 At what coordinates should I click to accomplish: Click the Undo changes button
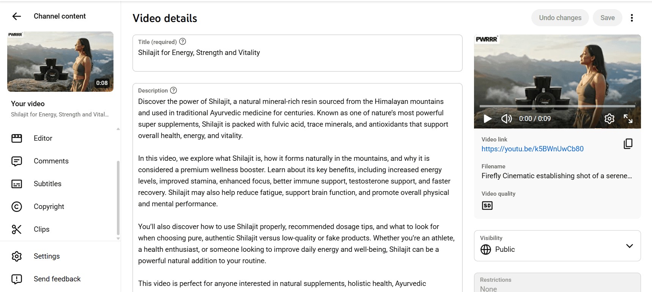[x=560, y=18]
